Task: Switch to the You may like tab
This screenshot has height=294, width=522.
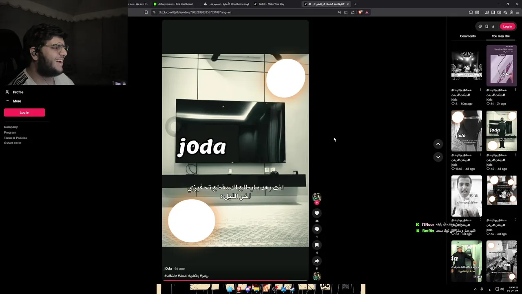Action: tap(501, 36)
